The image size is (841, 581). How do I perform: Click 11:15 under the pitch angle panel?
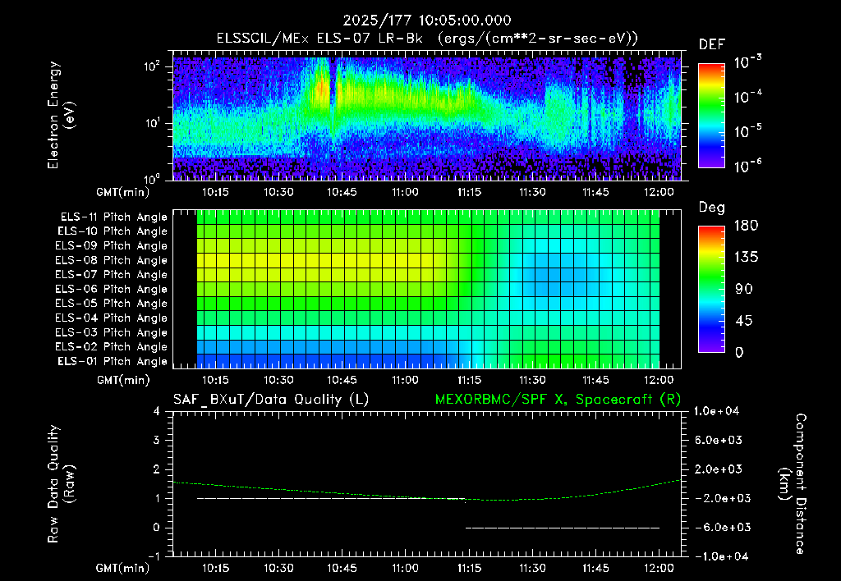(x=469, y=380)
